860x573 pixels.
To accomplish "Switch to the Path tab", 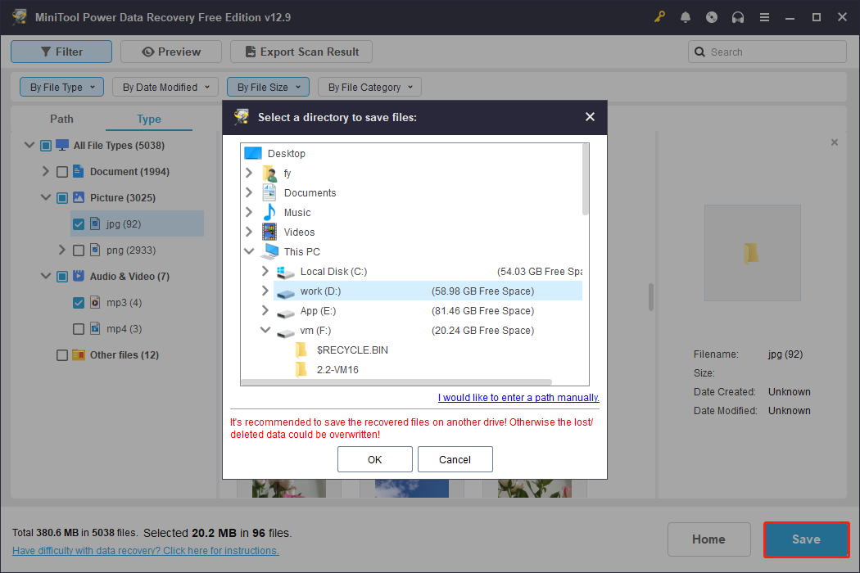I will coord(61,119).
